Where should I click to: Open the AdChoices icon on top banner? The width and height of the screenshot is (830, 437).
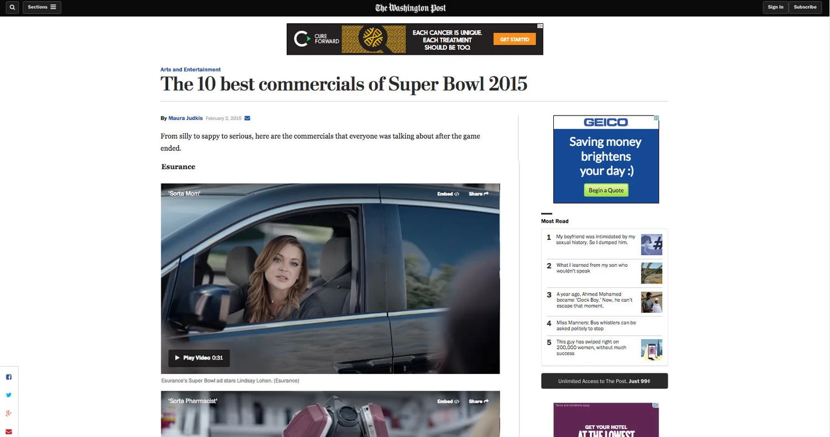(540, 26)
